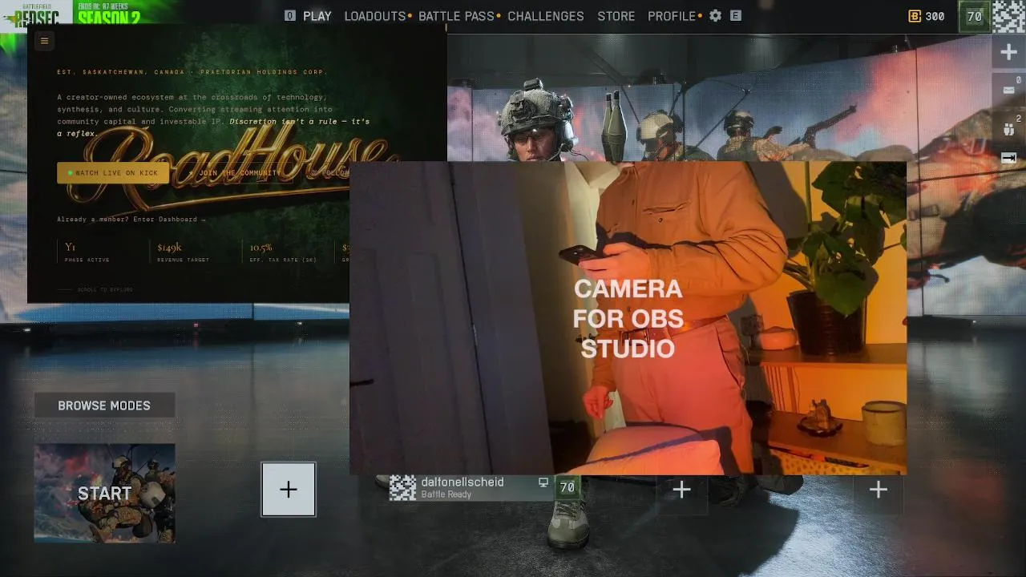This screenshot has height=577, width=1026.
Task: Follow the Enter Dashboard link
Action: click(170, 220)
